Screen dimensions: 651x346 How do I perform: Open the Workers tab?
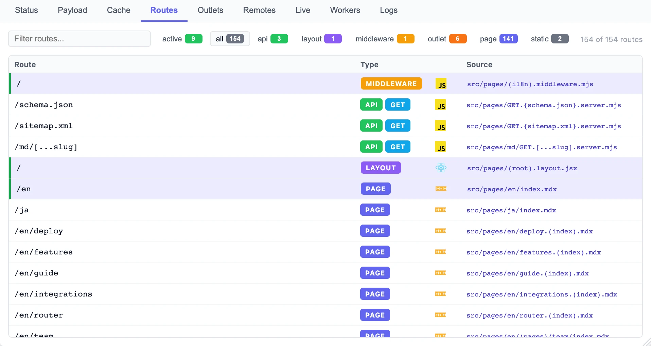[x=345, y=10]
